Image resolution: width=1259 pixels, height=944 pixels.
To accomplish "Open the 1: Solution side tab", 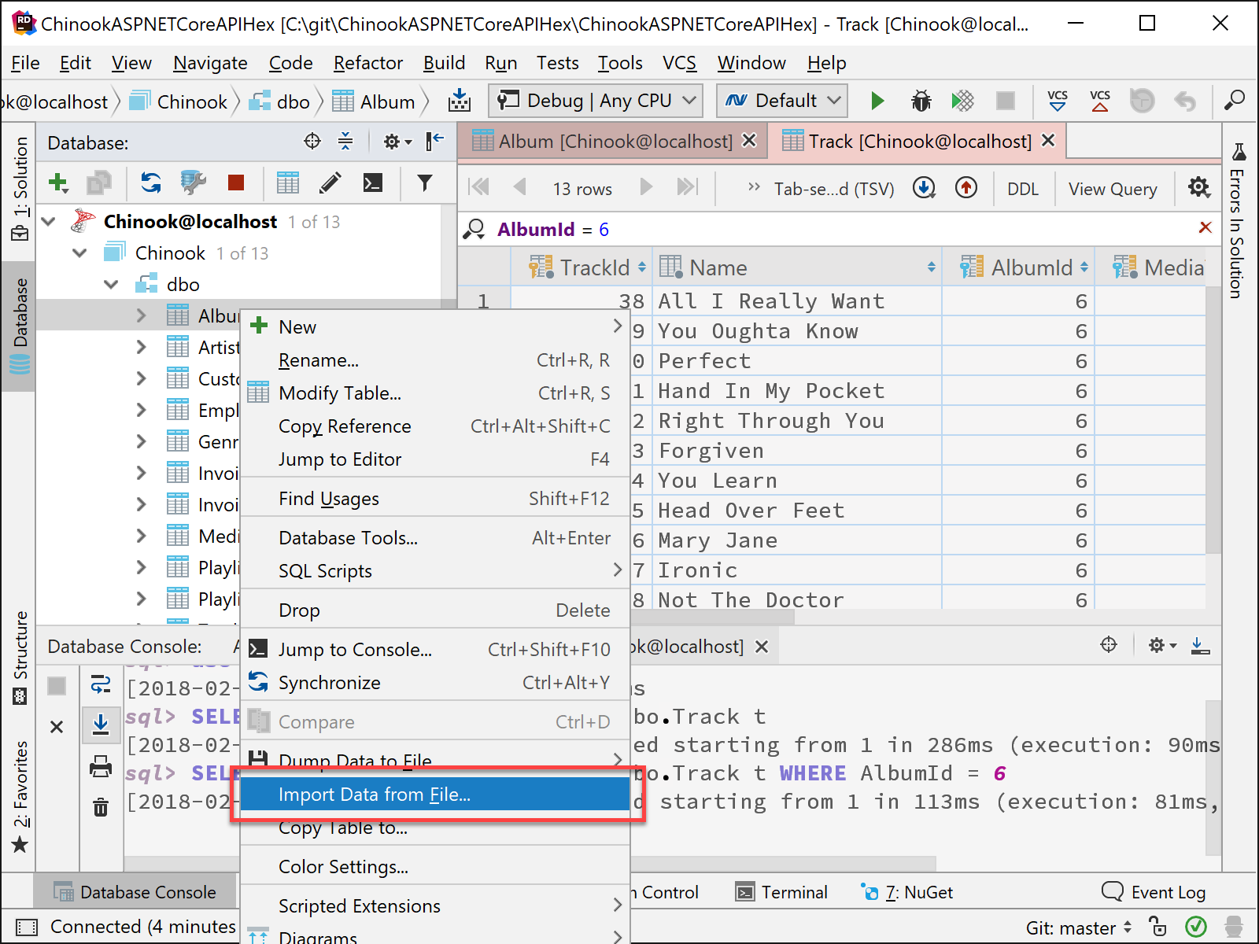I will click(20, 189).
